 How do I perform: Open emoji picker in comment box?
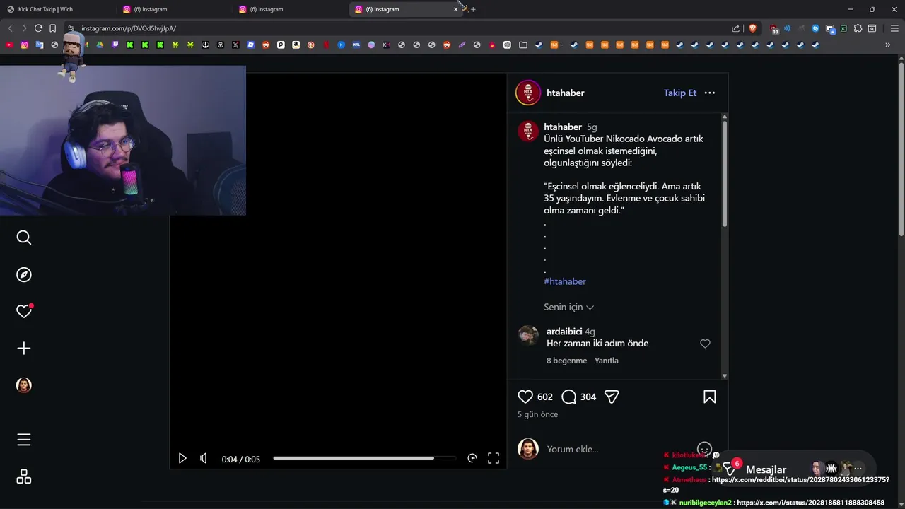pos(704,449)
